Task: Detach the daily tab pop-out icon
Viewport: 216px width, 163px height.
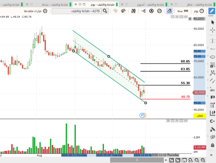Action: coord(84,4)
